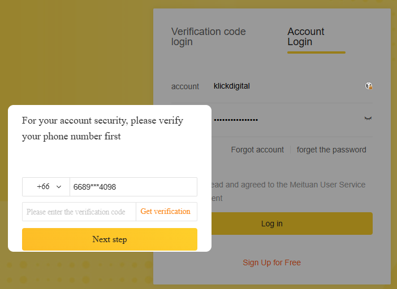Click into the masked password field
397x289 pixels.
click(x=283, y=120)
